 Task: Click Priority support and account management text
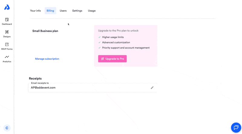point(126,48)
